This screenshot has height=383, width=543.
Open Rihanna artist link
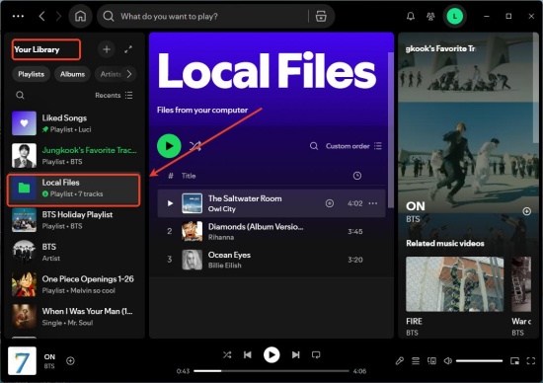(x=221, y=237)
